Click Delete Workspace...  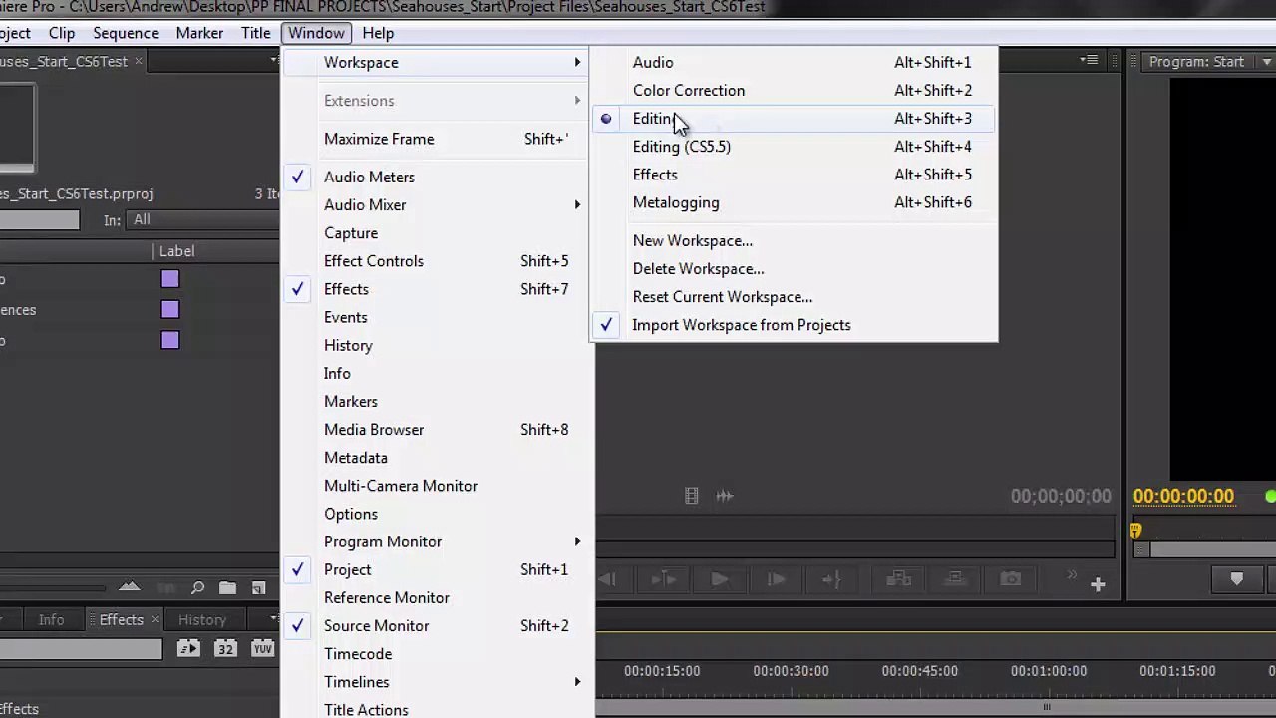pos(794,269)
